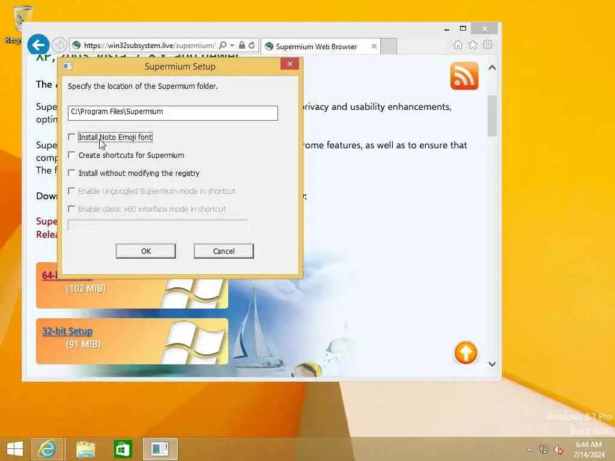Open browser Tools gear icon

point(488,44)
